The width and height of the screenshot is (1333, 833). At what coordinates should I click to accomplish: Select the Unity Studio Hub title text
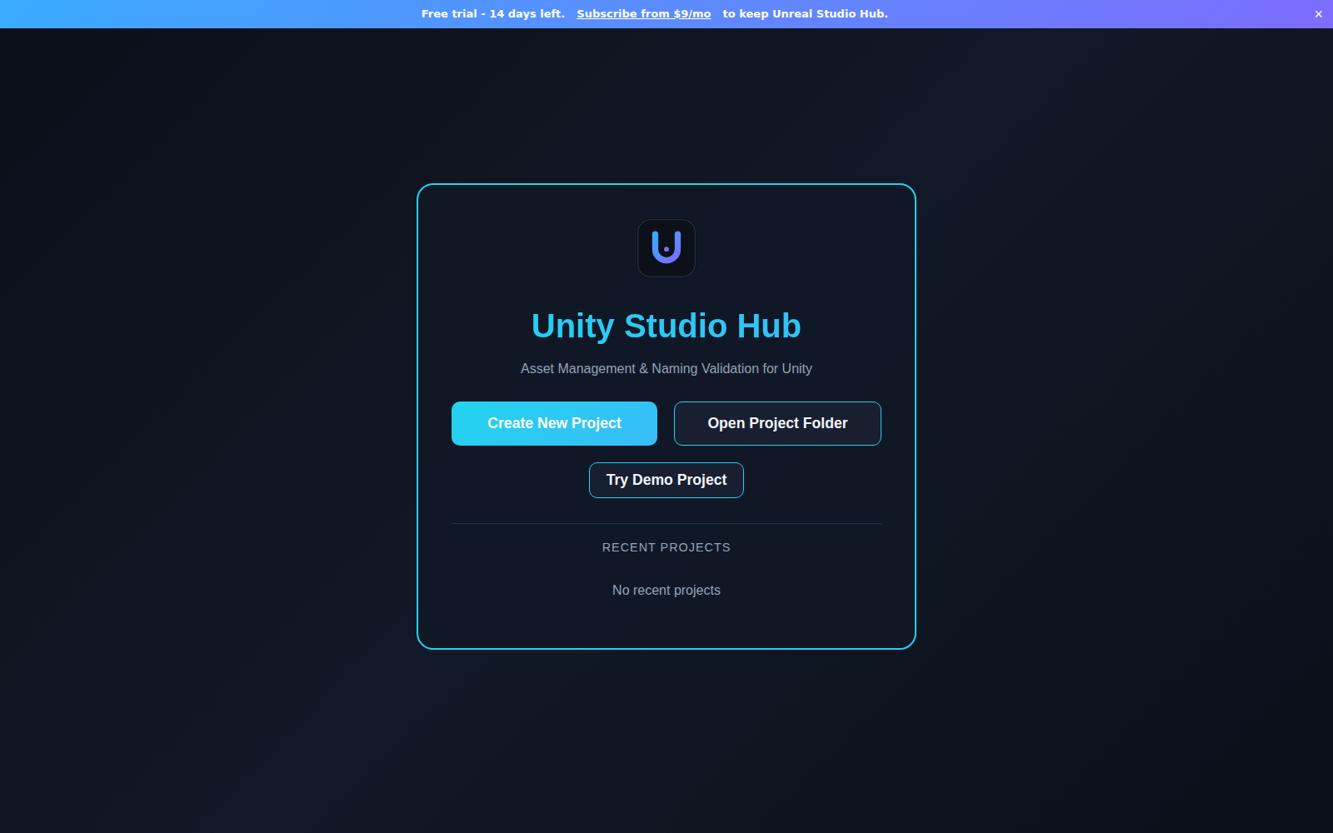(666, 326)
